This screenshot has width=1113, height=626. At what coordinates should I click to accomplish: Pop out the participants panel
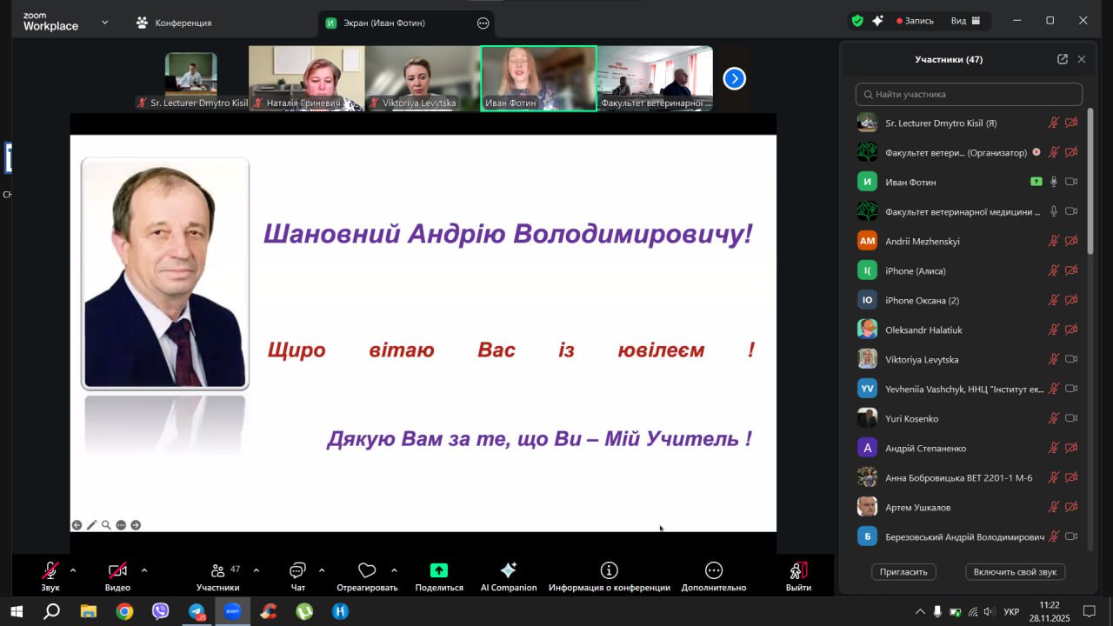coord(1062,59)
